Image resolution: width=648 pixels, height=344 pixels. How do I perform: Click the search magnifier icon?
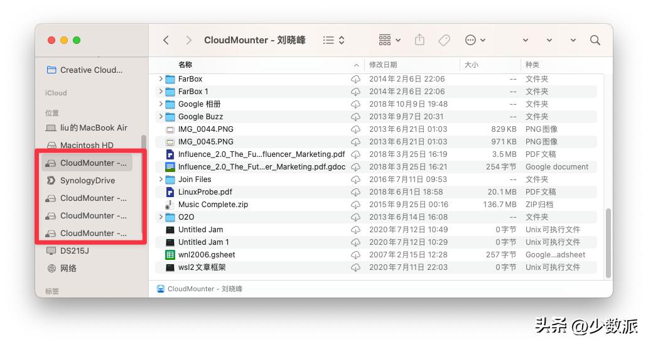click(x=595, y=40)
